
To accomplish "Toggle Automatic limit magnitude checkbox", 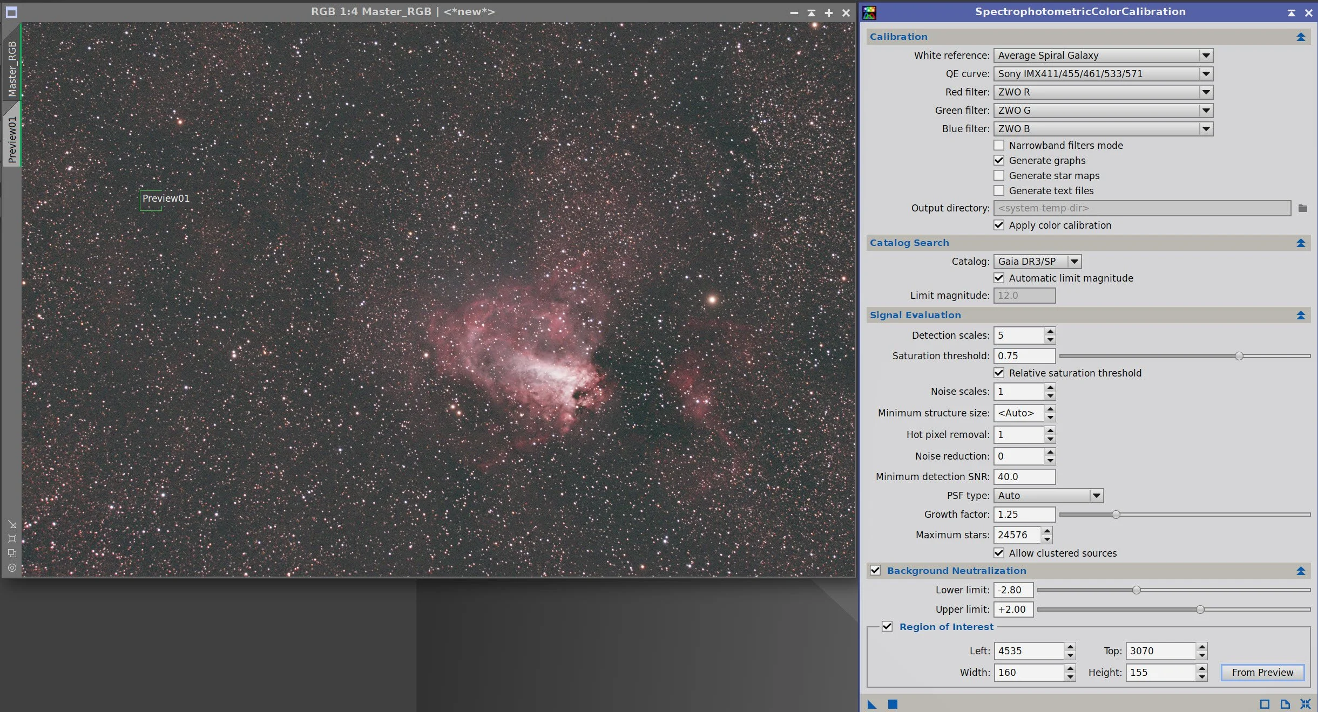I will tap(999, 278).
